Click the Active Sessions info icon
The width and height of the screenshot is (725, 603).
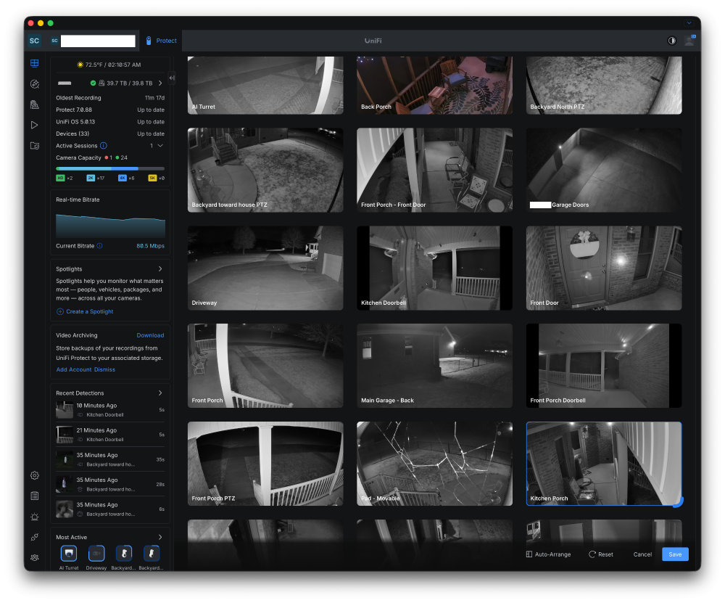click(104, 146)
